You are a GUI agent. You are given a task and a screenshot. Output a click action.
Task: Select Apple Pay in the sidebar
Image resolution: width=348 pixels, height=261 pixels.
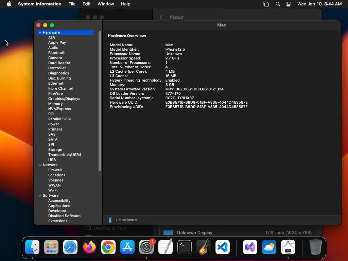pyautogui.click(x=57, y=42)
